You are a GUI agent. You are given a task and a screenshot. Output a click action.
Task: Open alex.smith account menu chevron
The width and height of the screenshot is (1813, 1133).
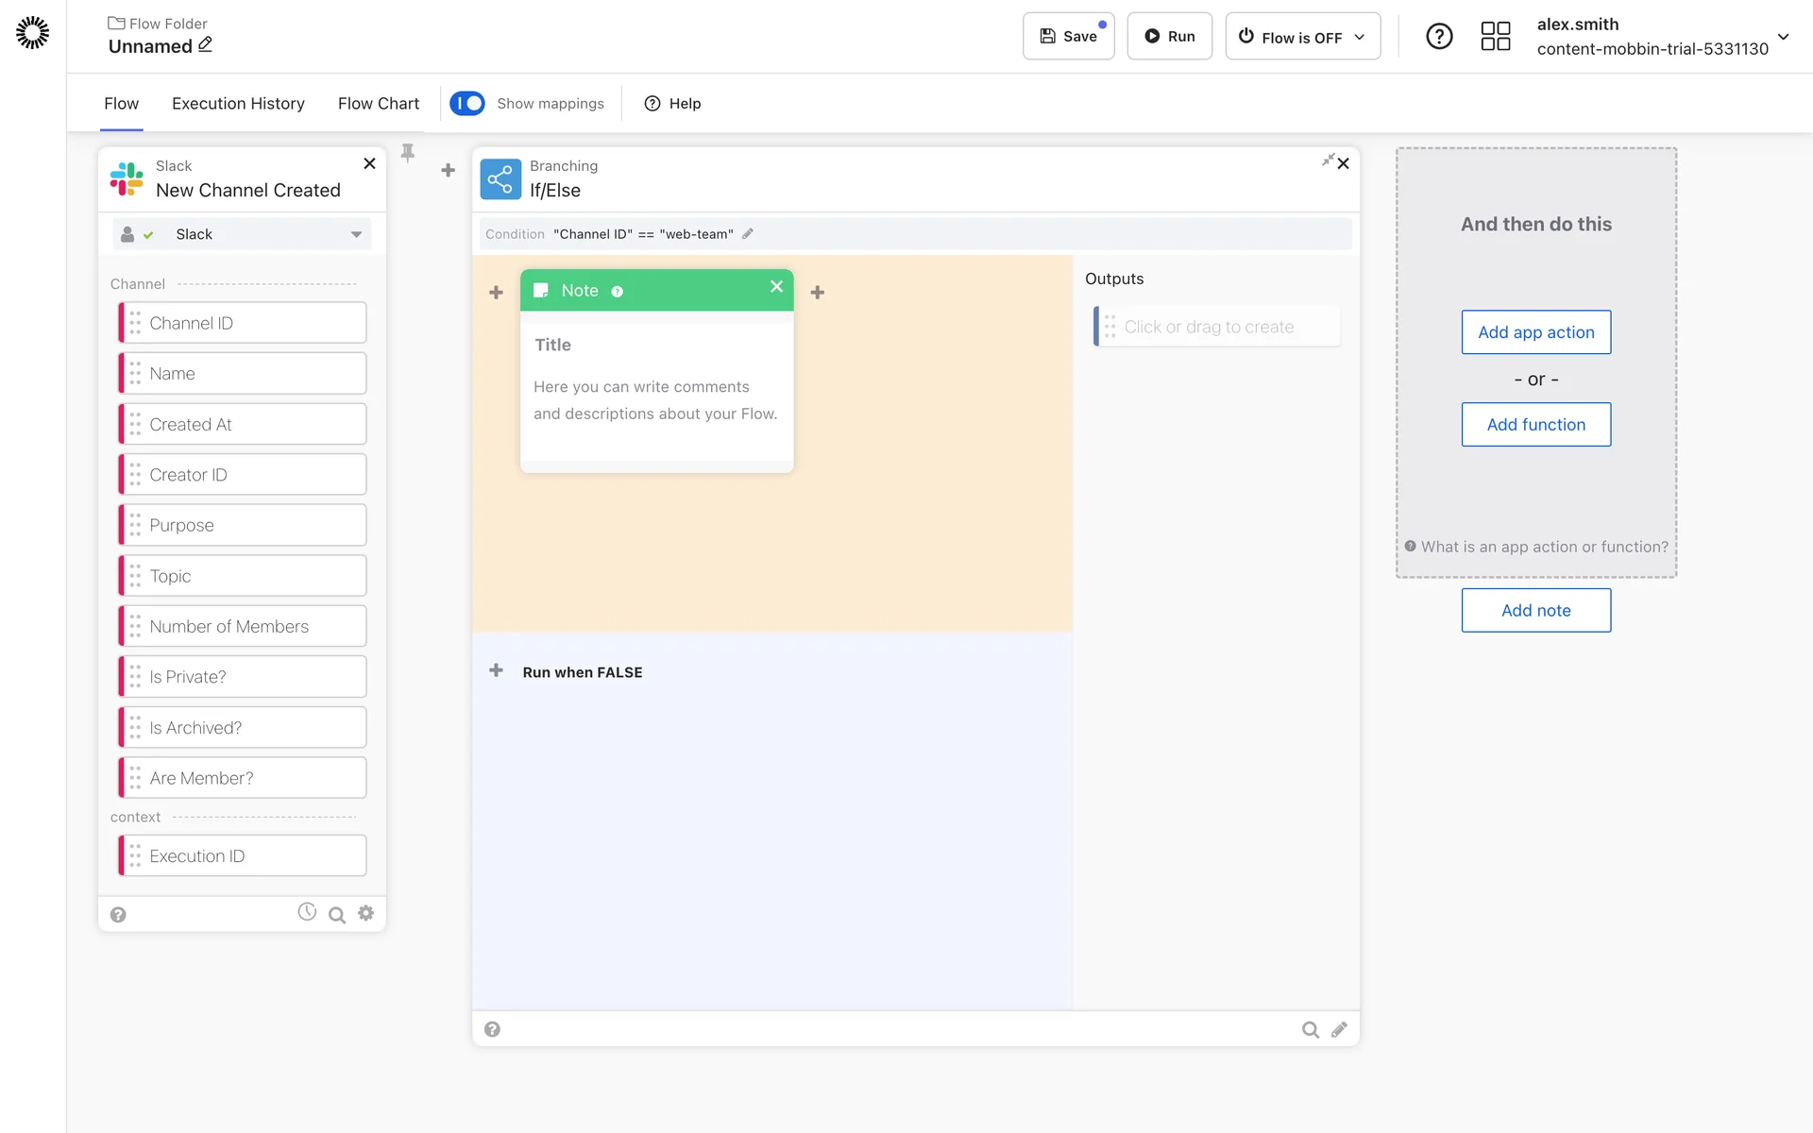point(1783,37)
